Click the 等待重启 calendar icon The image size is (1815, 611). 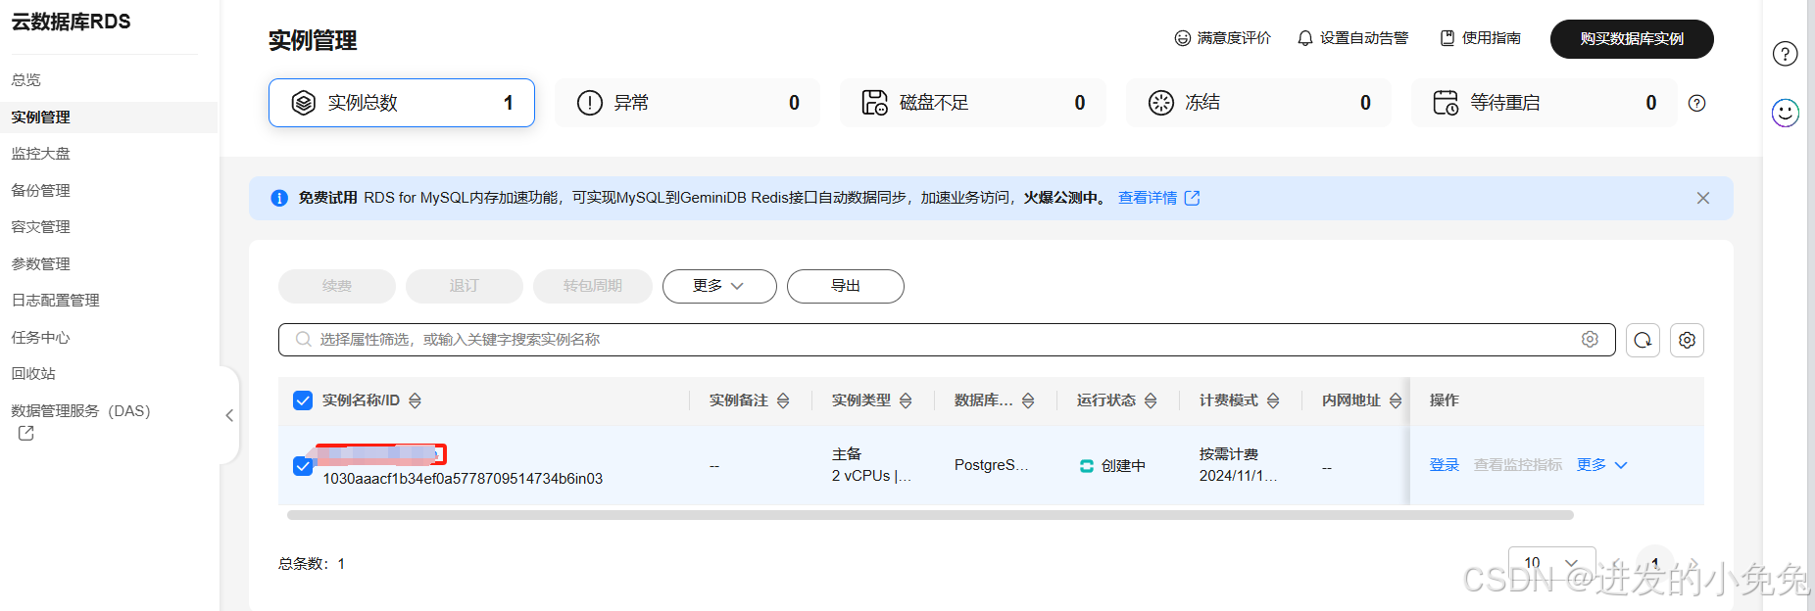click(x=1447, y=103)
